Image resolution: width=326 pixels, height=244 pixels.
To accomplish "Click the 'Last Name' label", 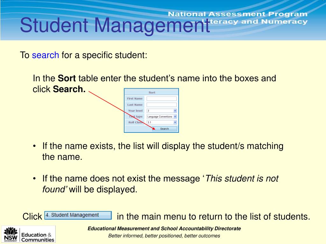I will [135, 105].
